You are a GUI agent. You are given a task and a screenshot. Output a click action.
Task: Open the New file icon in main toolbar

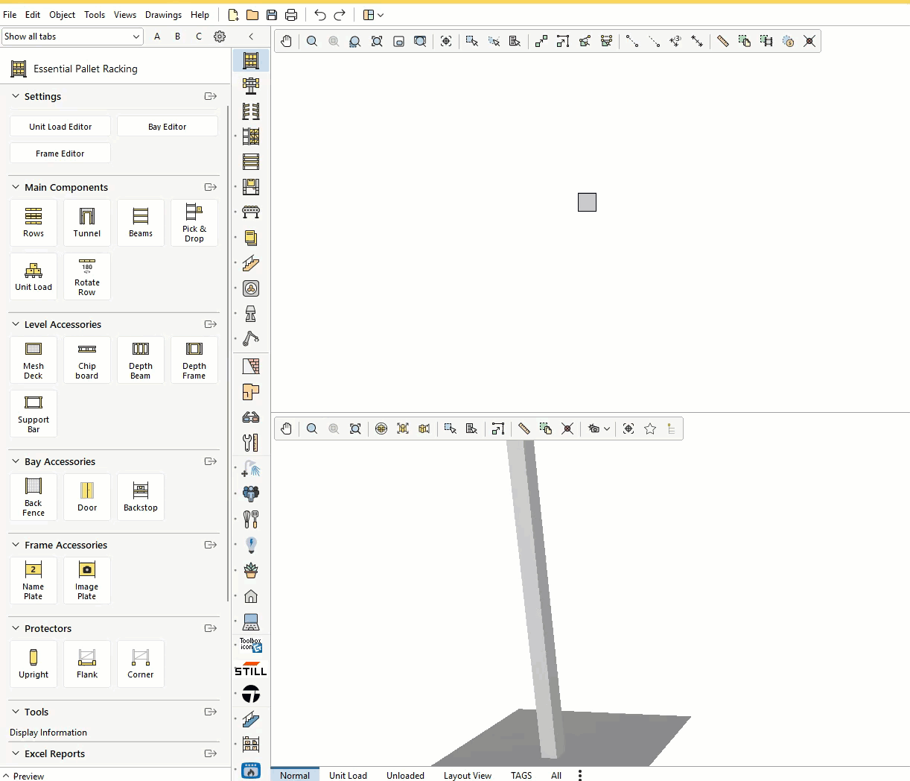pyautogui.click(x=233, y=15)
